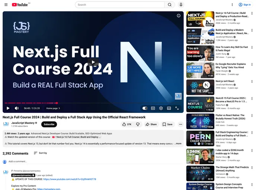Open settings three-dot menu near Sign in

coord(232,5)
